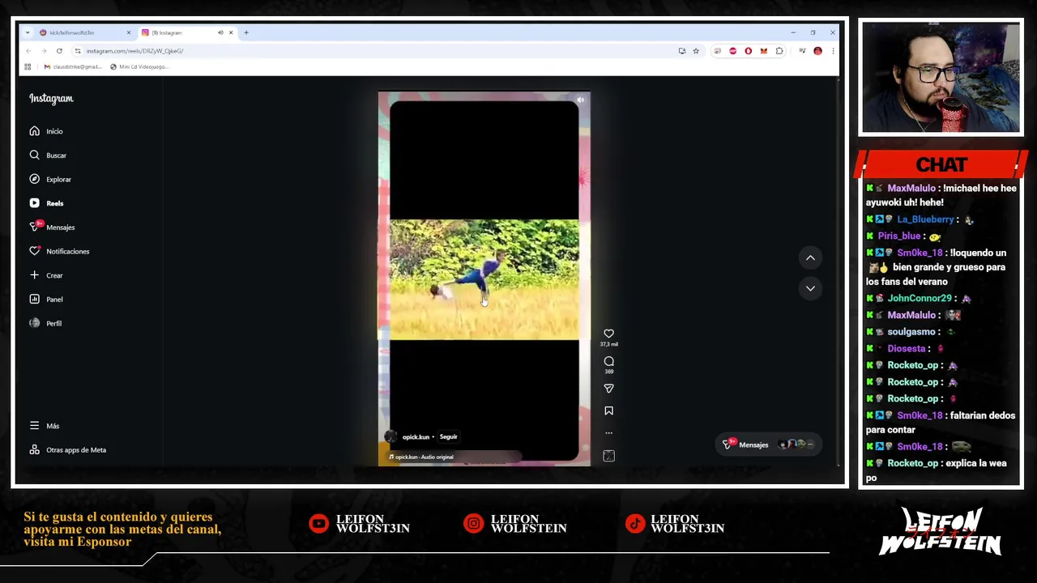The image size is (1037, 583).
Task: Click the install app icon in the address bar
Action: (681, 51)
